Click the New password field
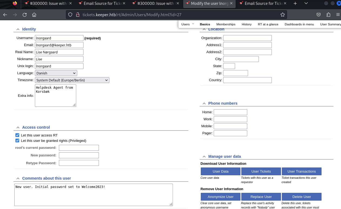This screenshot has height=209, width=341. [x=79, y=155]
